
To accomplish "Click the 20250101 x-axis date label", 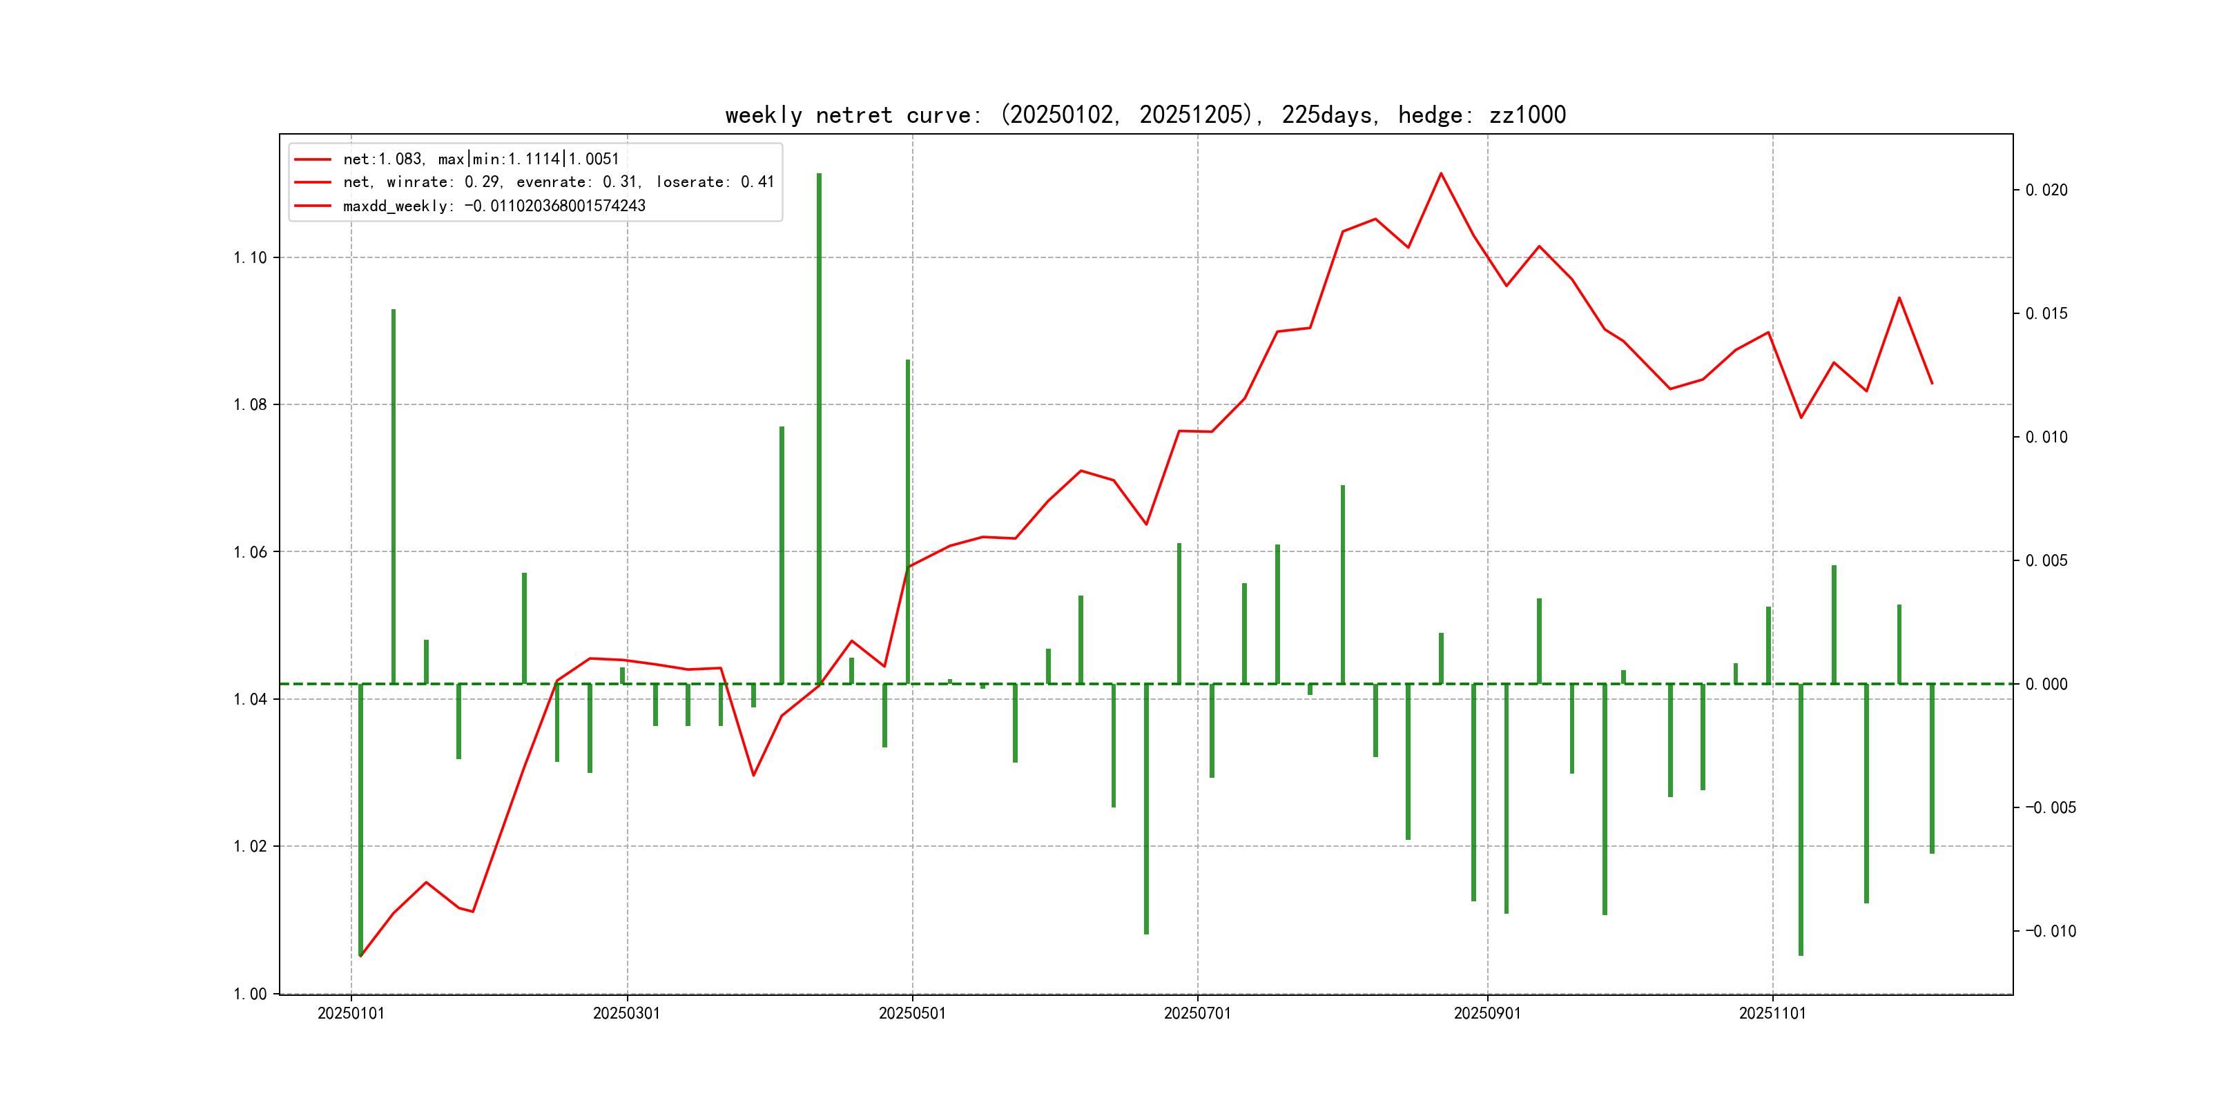I will point(351,1013).
